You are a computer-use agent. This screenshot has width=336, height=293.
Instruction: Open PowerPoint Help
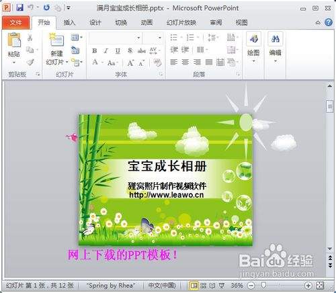click(329, 22)
